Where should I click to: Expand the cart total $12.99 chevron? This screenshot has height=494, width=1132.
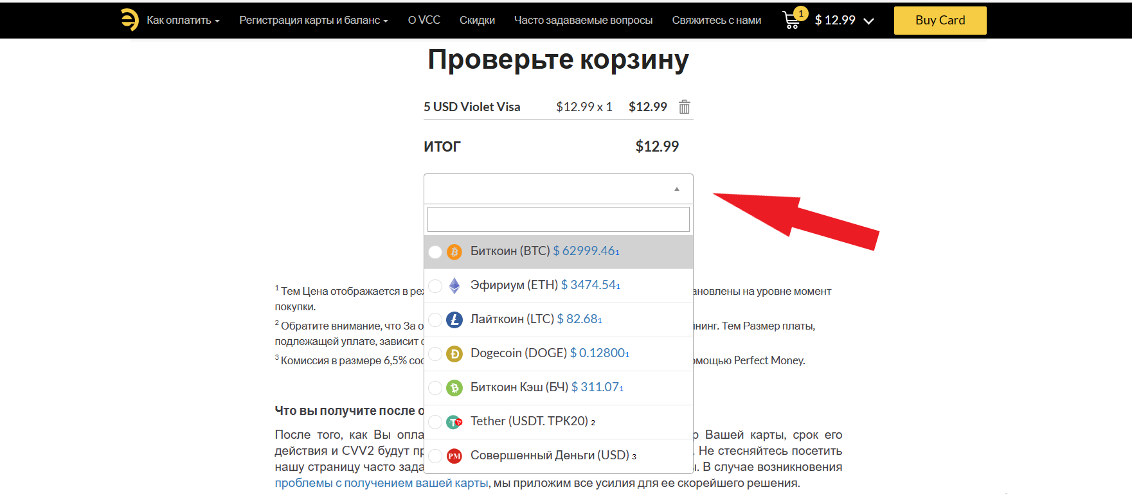click(x=868, y=21)
